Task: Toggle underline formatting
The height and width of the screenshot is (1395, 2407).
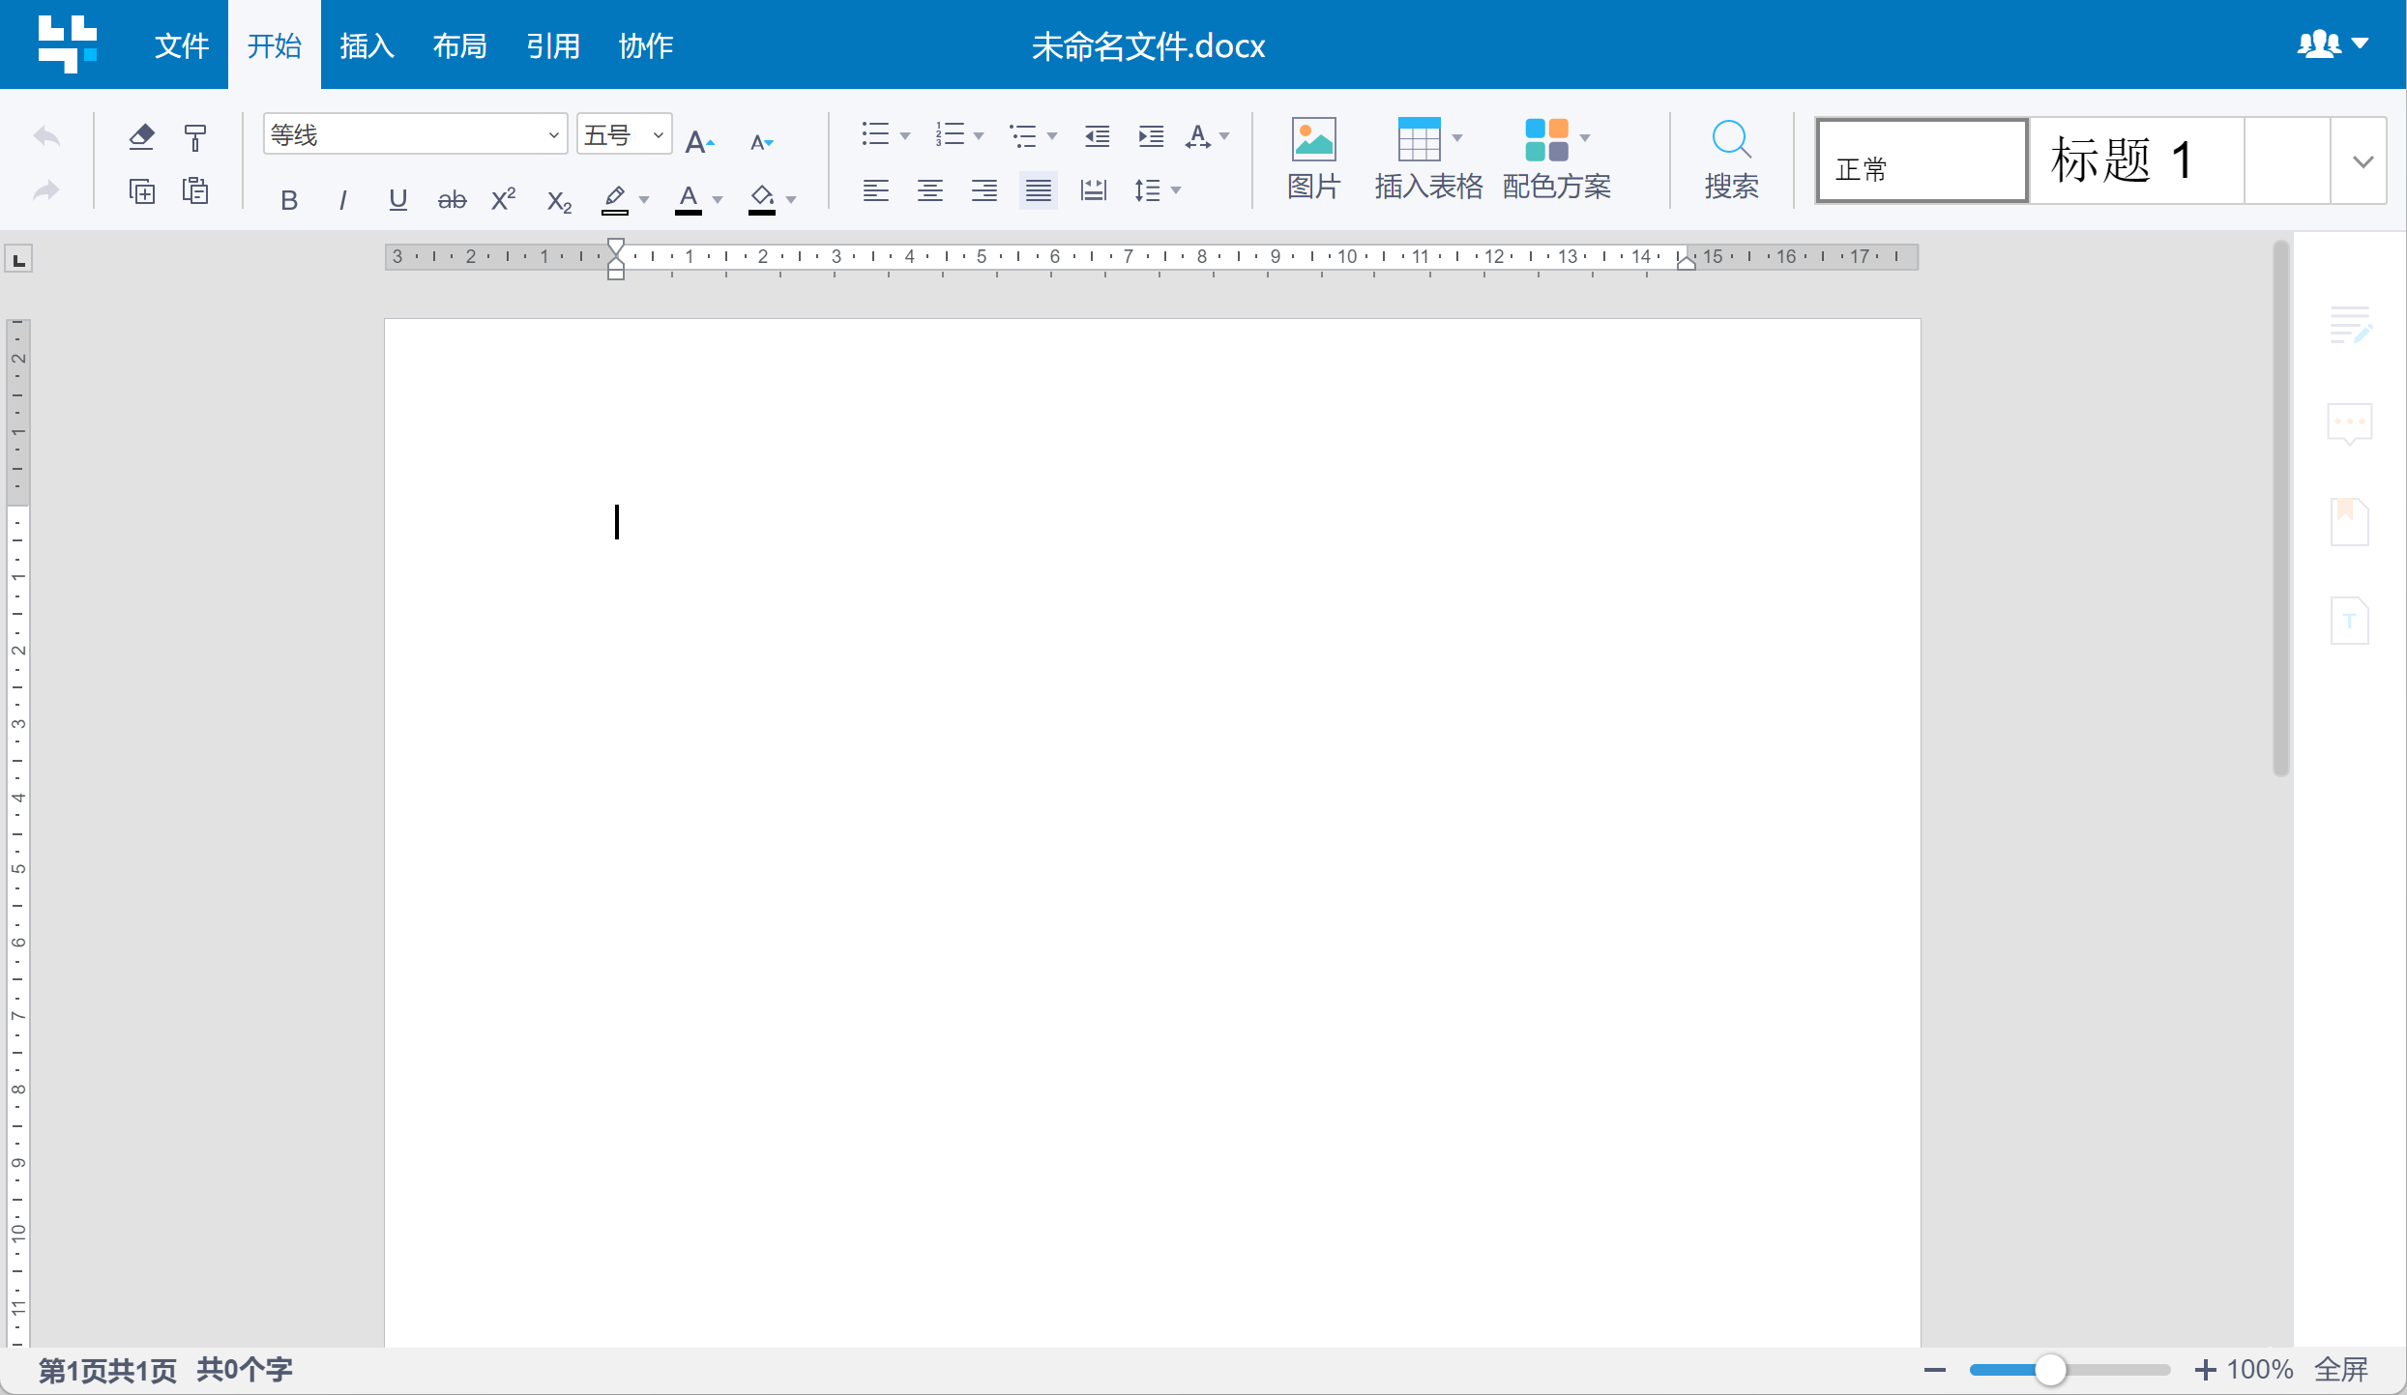Action: click(x=397, y=200)
